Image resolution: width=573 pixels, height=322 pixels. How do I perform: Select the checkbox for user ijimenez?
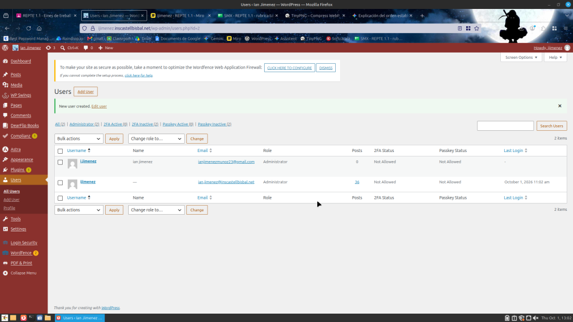coord(60,183)
